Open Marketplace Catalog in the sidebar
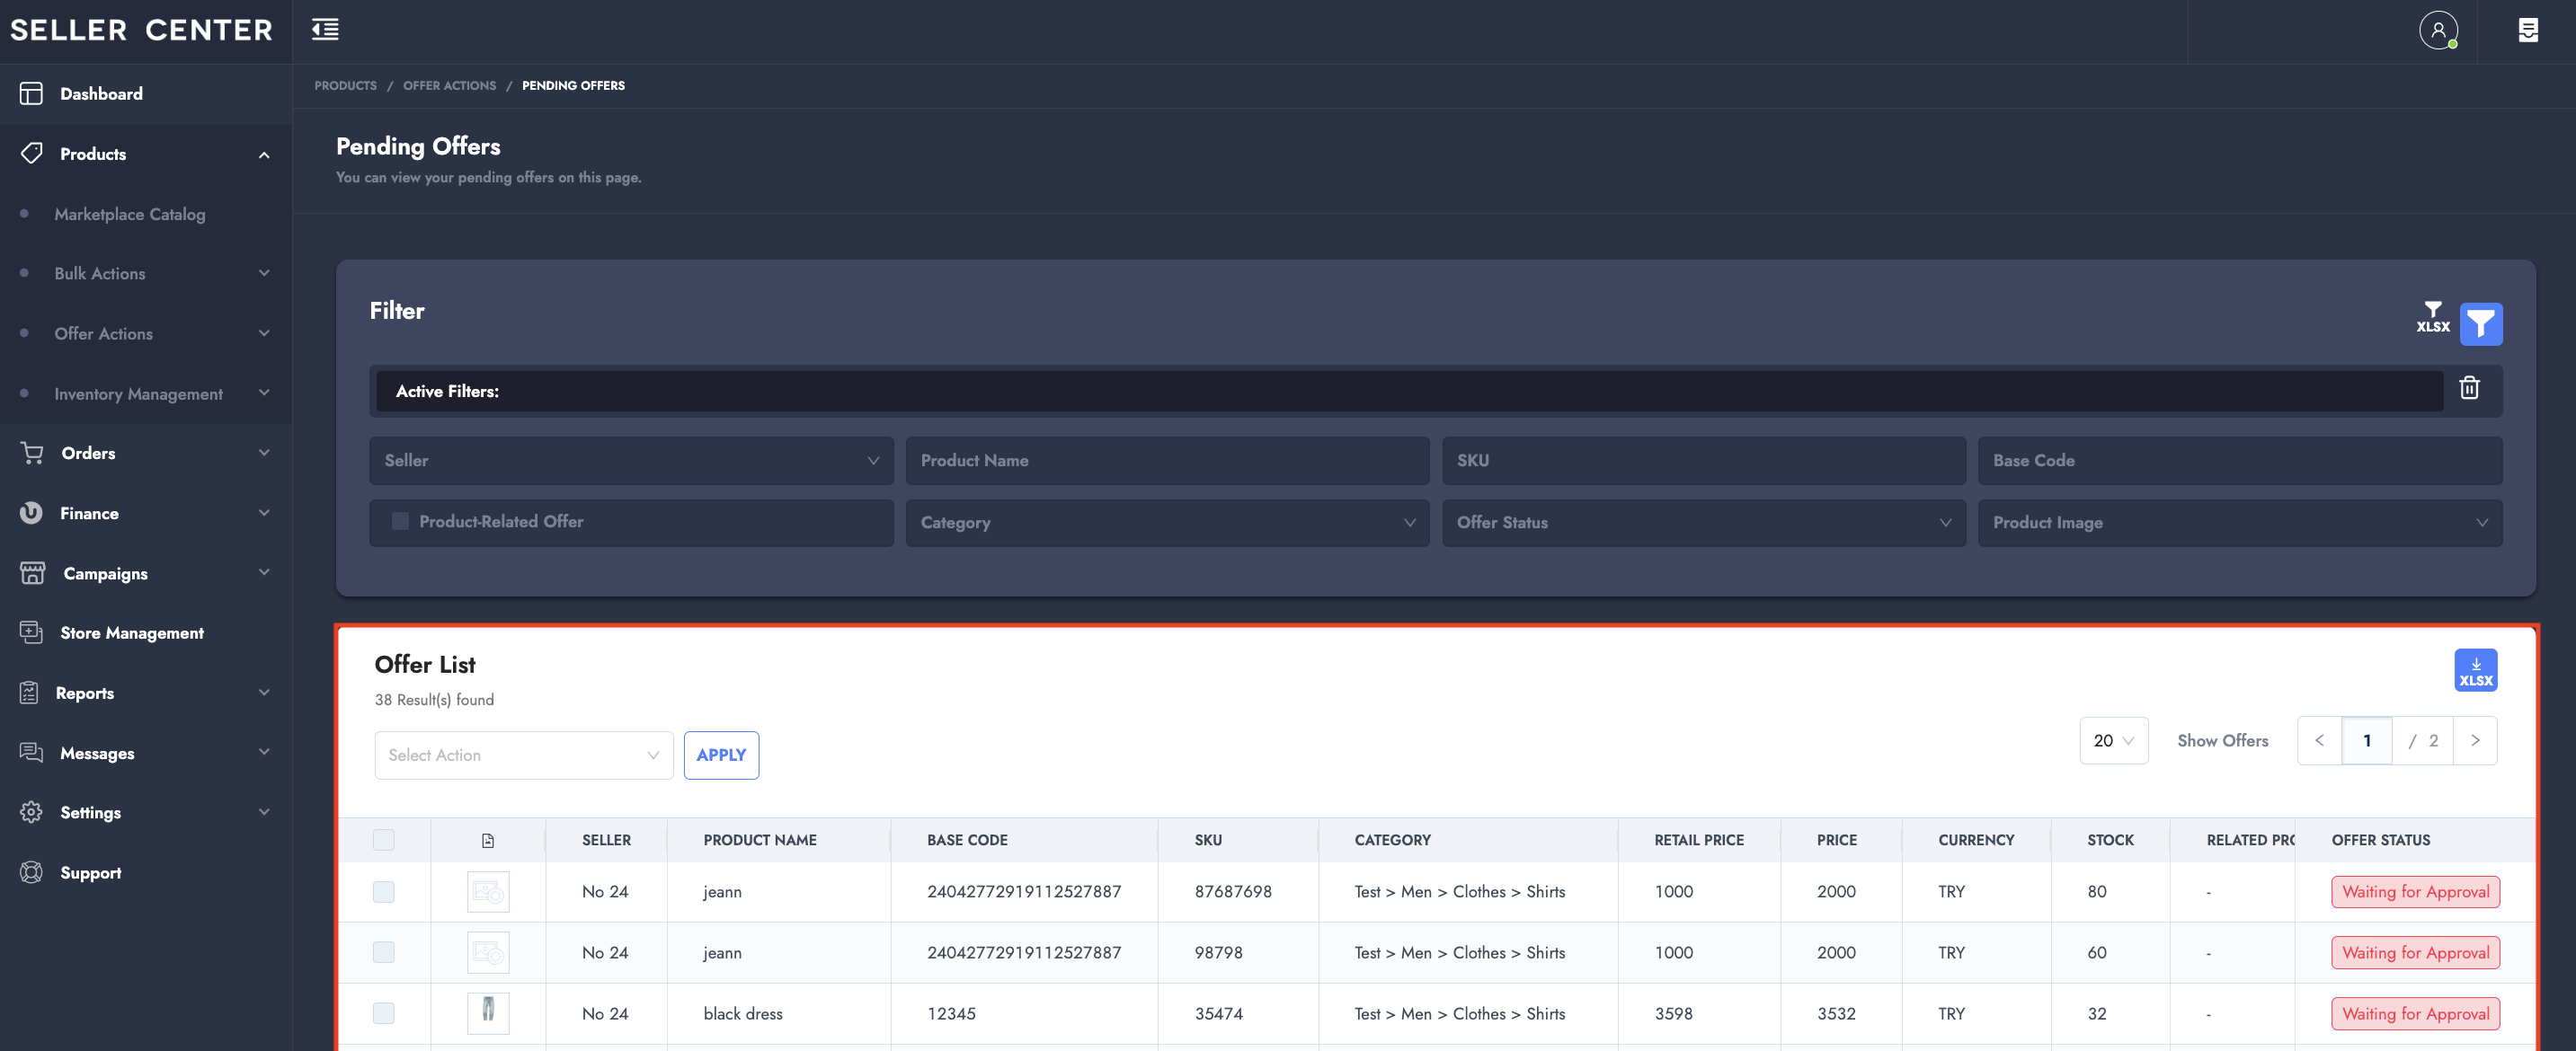This screenshot has width=2576, height=1051. click(130, 214)
